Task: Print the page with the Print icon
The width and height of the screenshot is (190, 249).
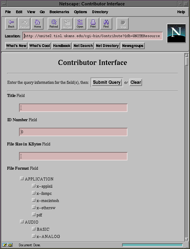Action: coord(93,24)
